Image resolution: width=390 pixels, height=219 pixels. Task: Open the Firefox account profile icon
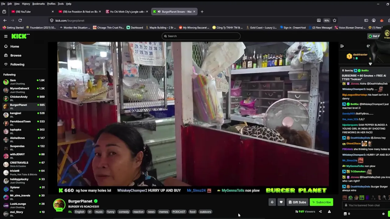tap(374, 20)
